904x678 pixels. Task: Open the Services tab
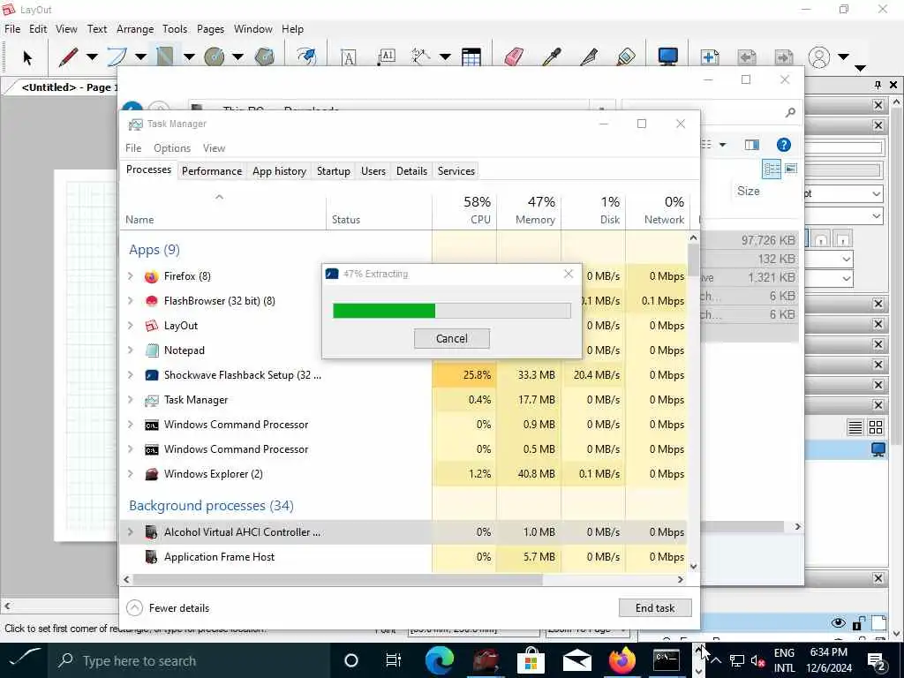tap(456, 171)
